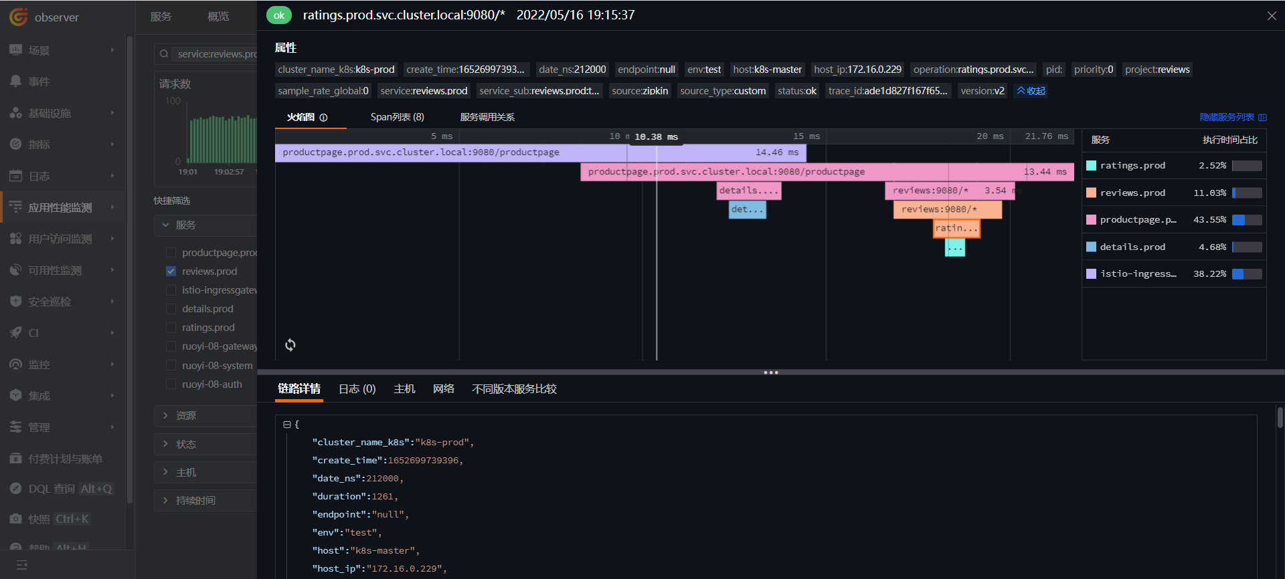
Task: Enable the ruoyi-08-system checkbox
Action: 171,366
